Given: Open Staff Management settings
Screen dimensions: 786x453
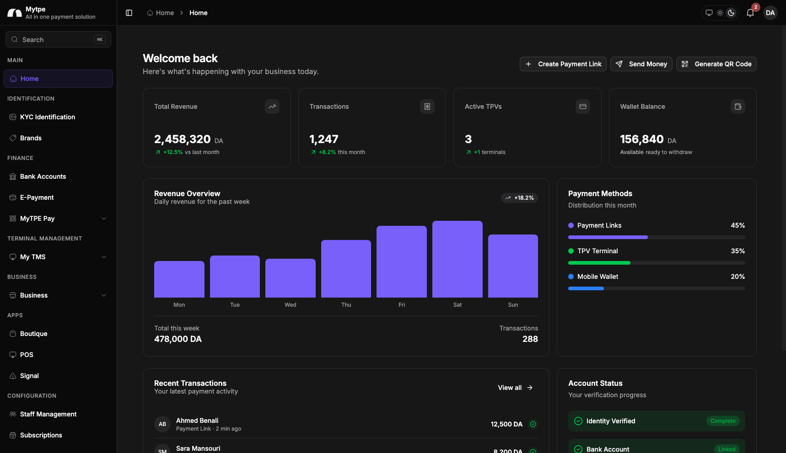Looking at the screenshot, I should coord(48,414).
